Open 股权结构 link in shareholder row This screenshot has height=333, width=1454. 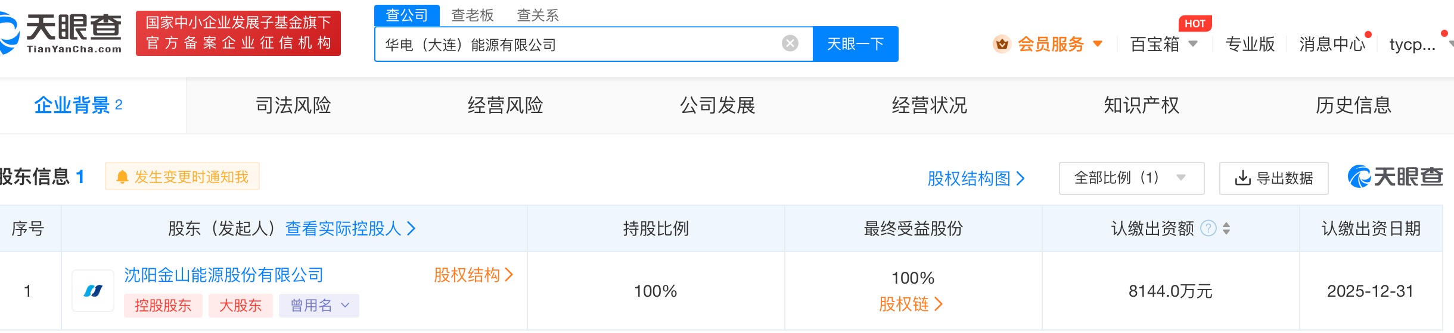coord(473,275)
